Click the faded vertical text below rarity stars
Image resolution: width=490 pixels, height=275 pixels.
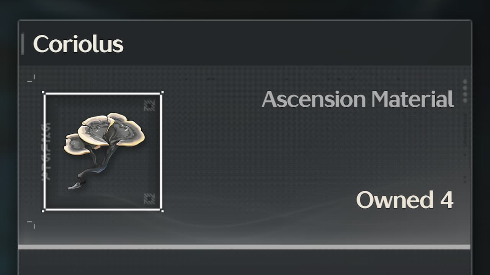[x=465, y=130]
